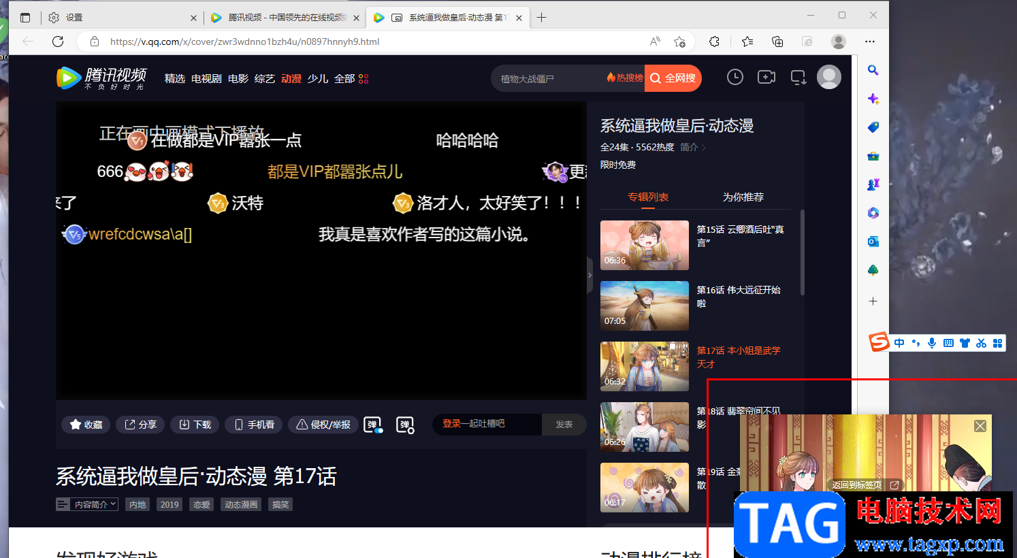Image resolution: width=1017 pixels, height=558 pixels.
Task: Open the 综艺 navigation item
Action: 265,79
